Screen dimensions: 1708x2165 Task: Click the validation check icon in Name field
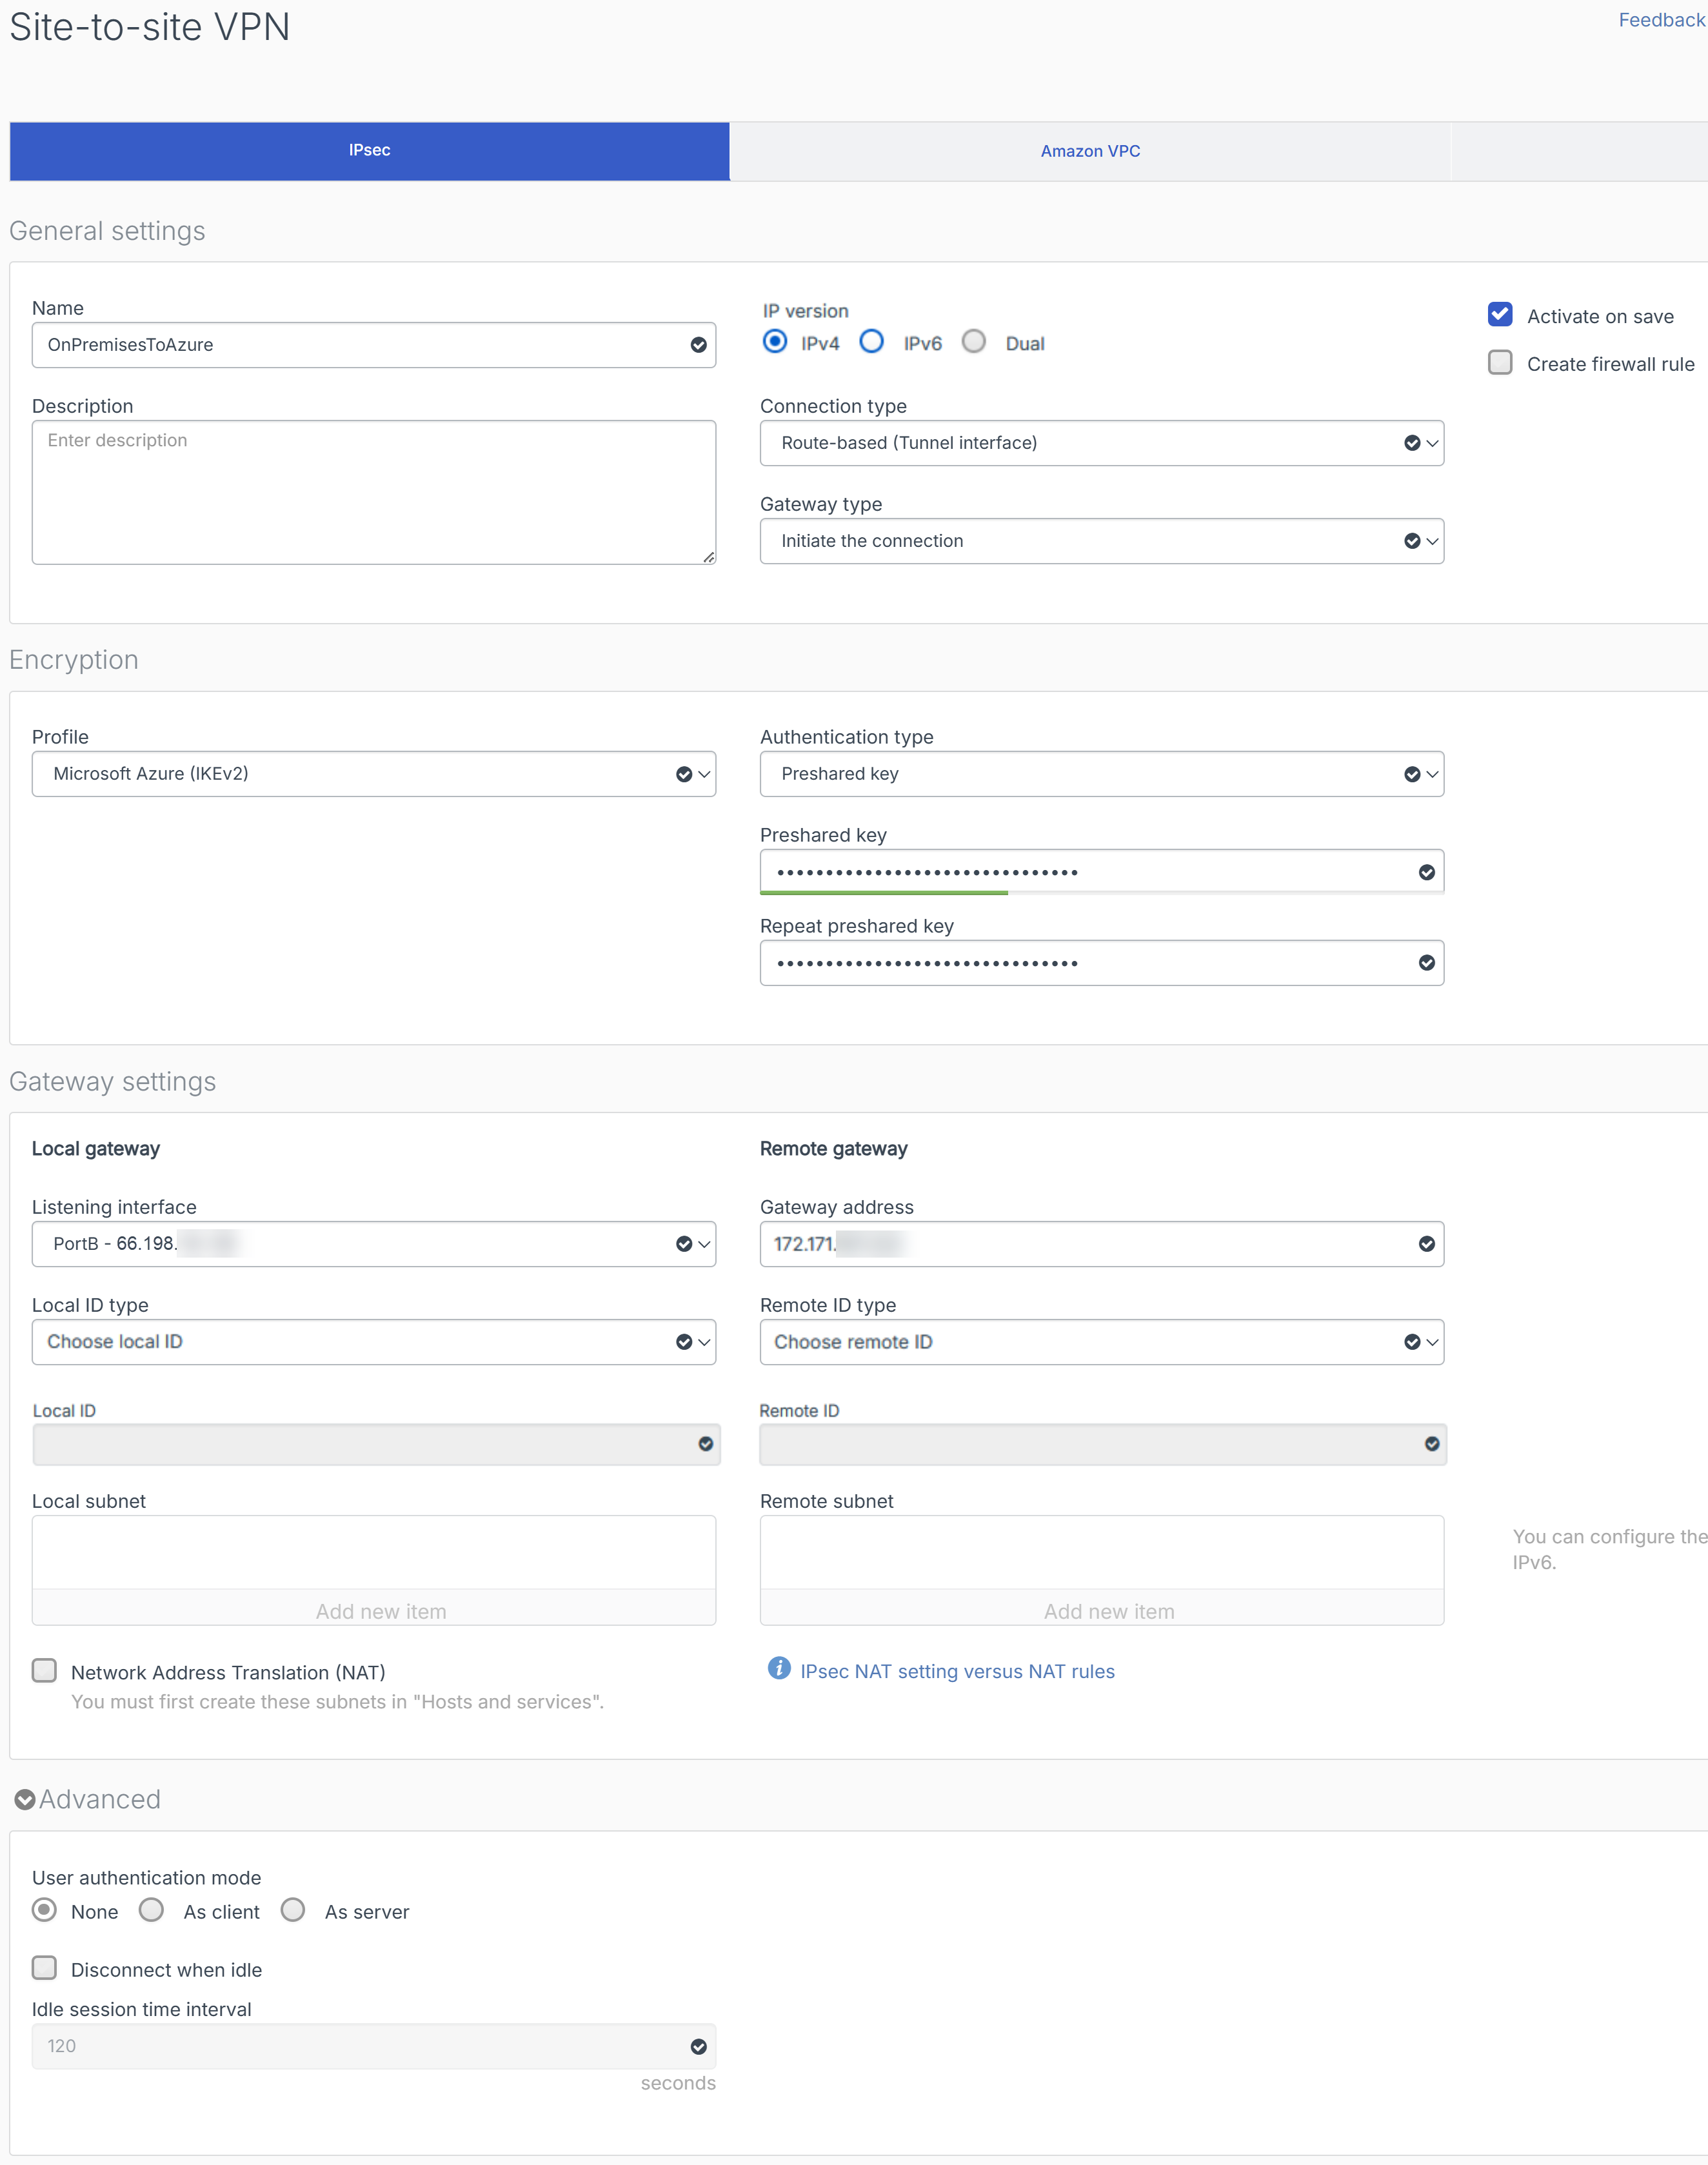click(698, 345)
